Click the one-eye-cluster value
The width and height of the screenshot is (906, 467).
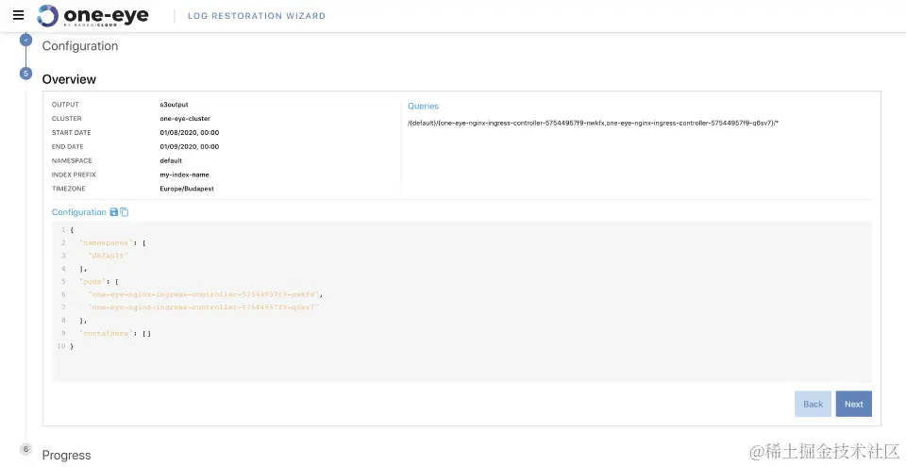click(185, 119)
